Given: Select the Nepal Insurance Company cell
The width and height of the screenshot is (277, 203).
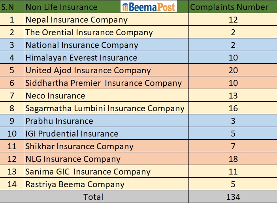Looking at the screenshot, I should point(76,20).
